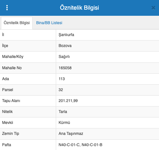
Task: Select the Sağırlı Mahalle/Köy value
Action: pos(64,57)
